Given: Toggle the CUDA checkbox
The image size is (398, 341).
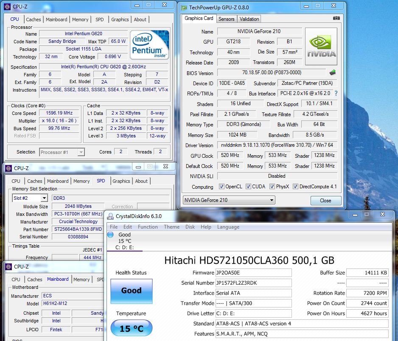Looking at the screenshot, I should click(x=248, y=187).
